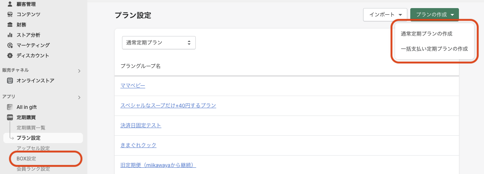The height and width of the screenshot is (174, 484).
Task: Expand the 販売チャネル section chevron
Action: (x=79, y=71)
